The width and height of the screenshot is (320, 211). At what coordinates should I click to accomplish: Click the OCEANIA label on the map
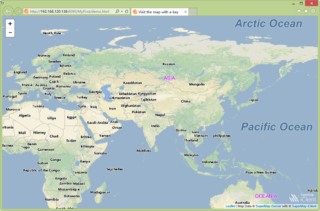[x=266, y=196]
